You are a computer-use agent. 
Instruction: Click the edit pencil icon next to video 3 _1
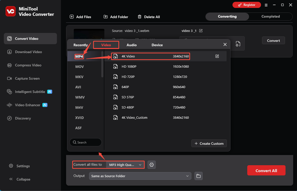point(201,30)
